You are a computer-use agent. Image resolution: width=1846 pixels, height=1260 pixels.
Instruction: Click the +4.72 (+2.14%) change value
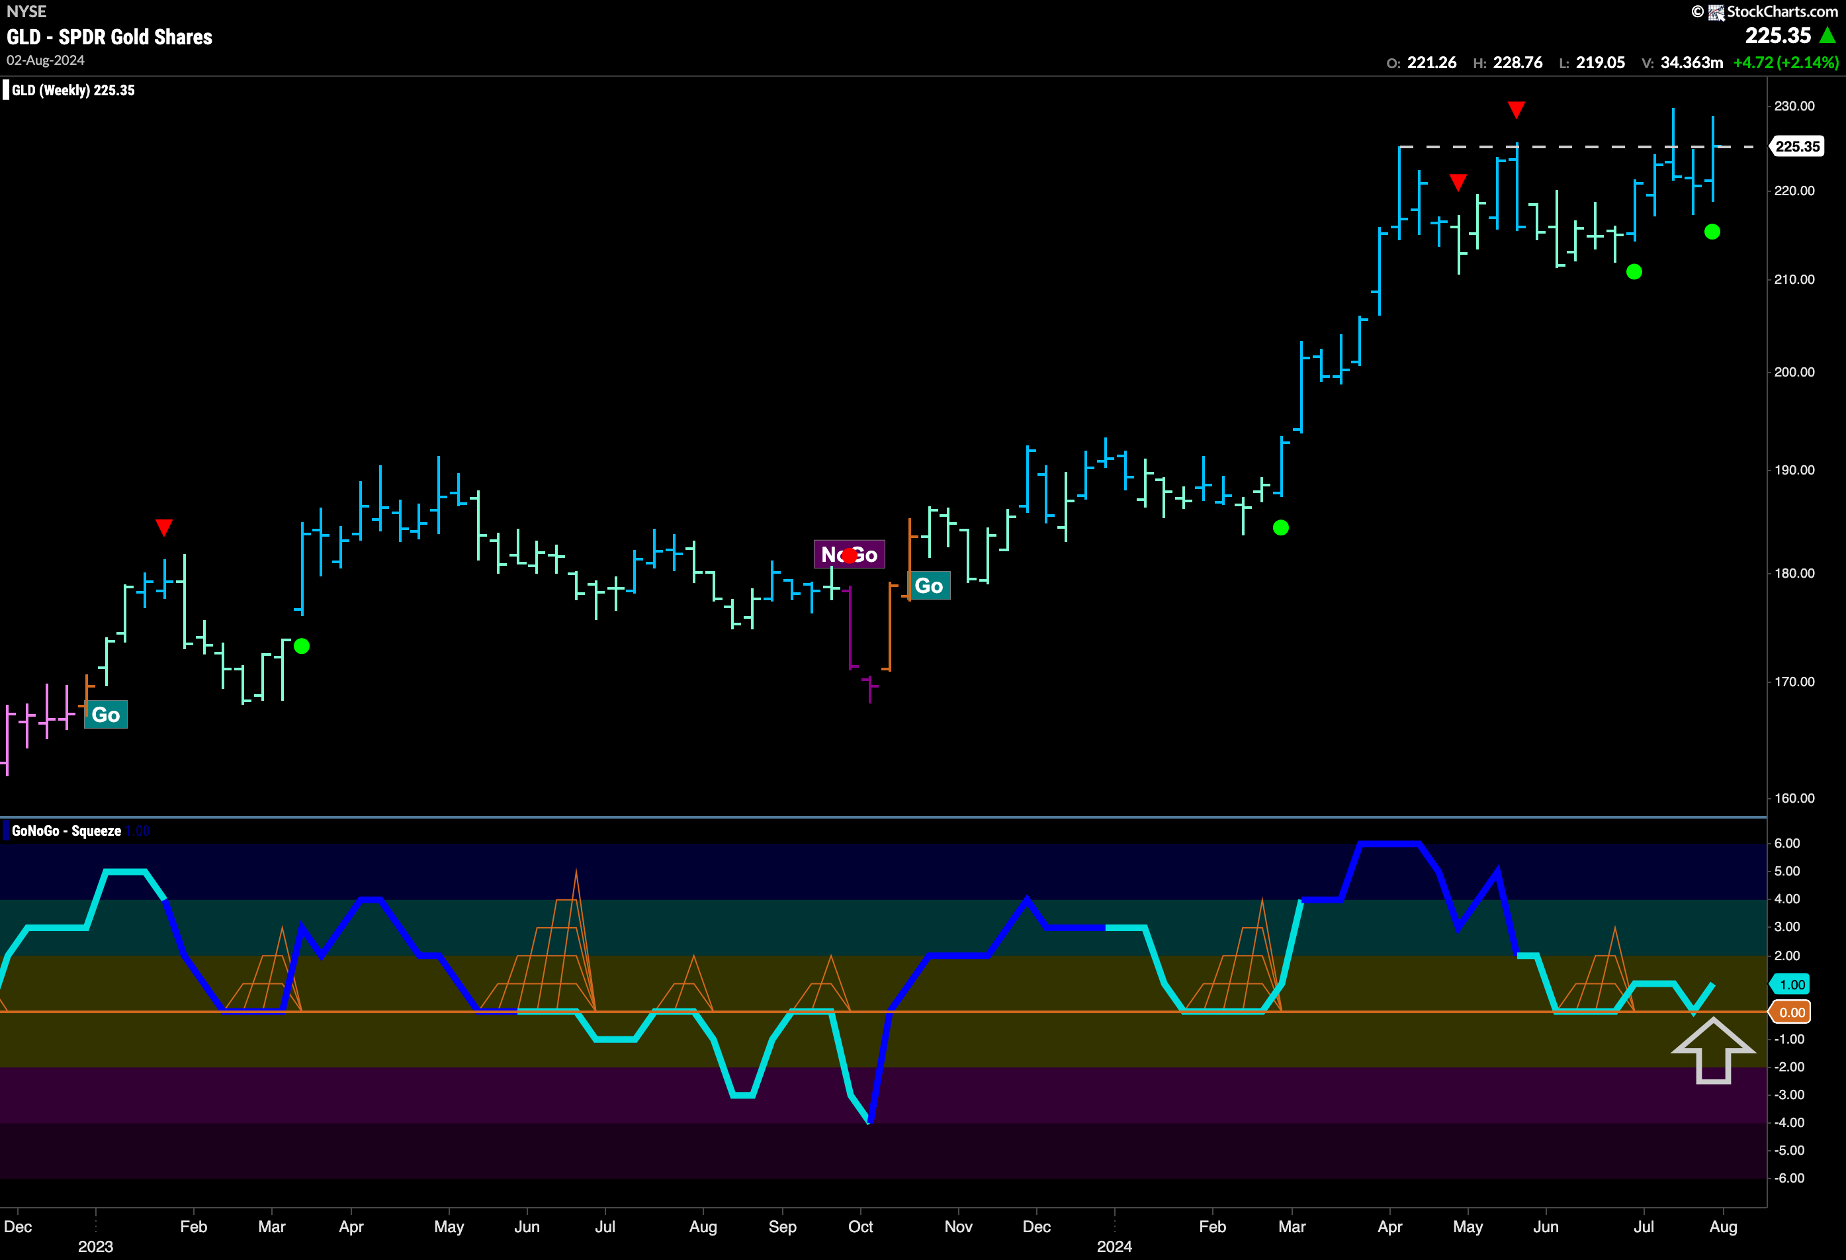click(1786, 63)
